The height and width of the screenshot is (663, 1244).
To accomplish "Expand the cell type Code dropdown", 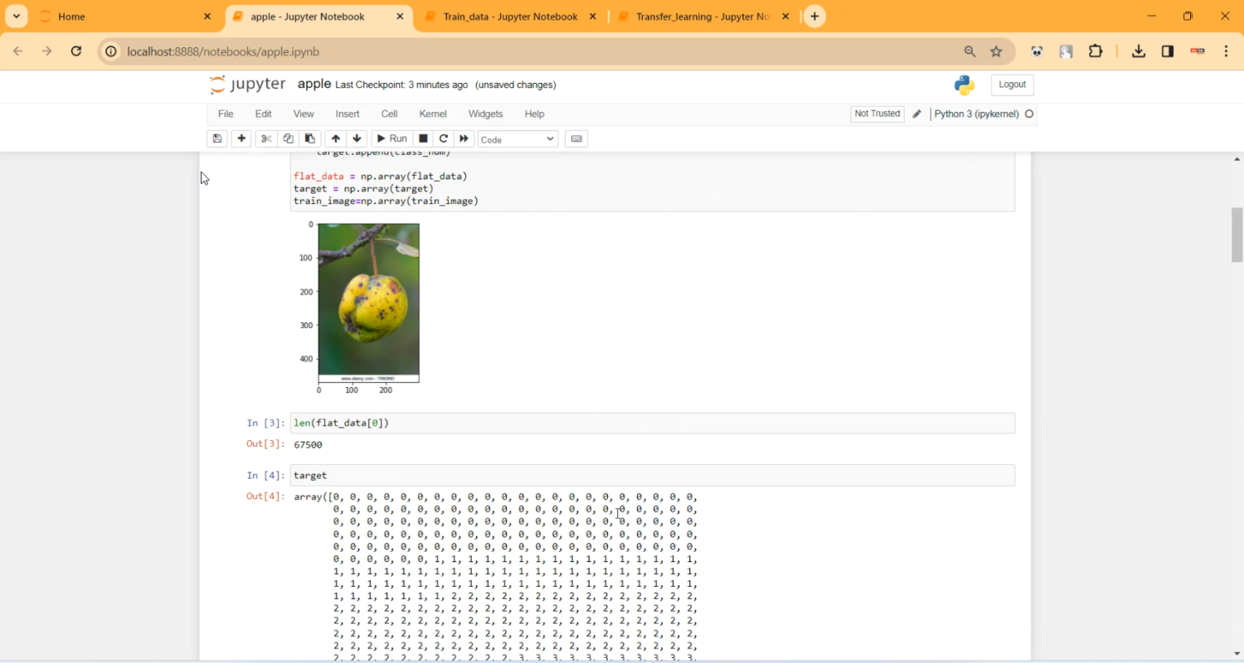I will (x=518, y=139).
